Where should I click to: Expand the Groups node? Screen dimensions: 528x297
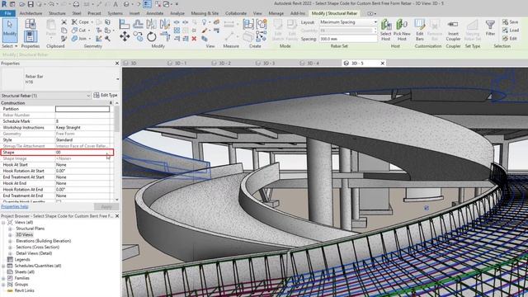3,285
